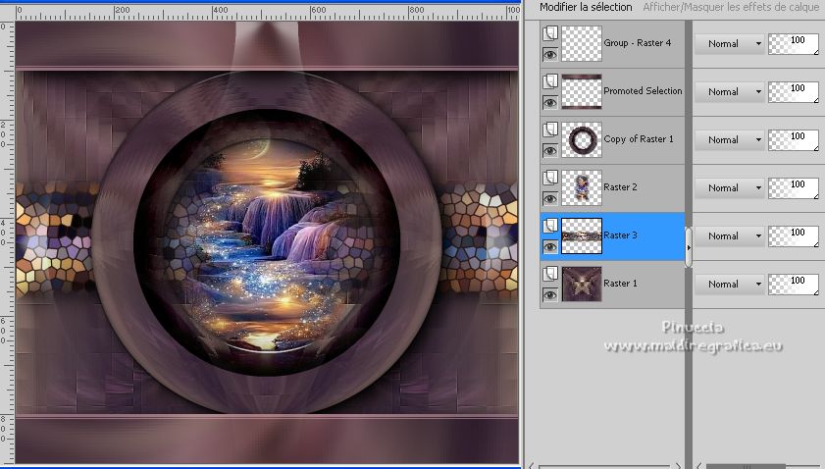Select the Promoted Selection layer thumbnail
825x469 pixels.
(582, 91)
